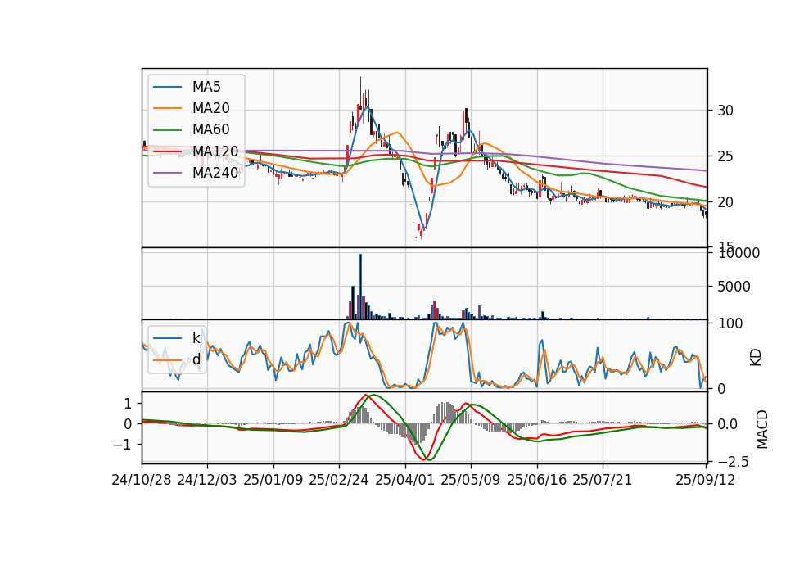Click the 25/02/24 date axis label
The width and height of the screenshot is (786, 565).
(x=339, y=480)
